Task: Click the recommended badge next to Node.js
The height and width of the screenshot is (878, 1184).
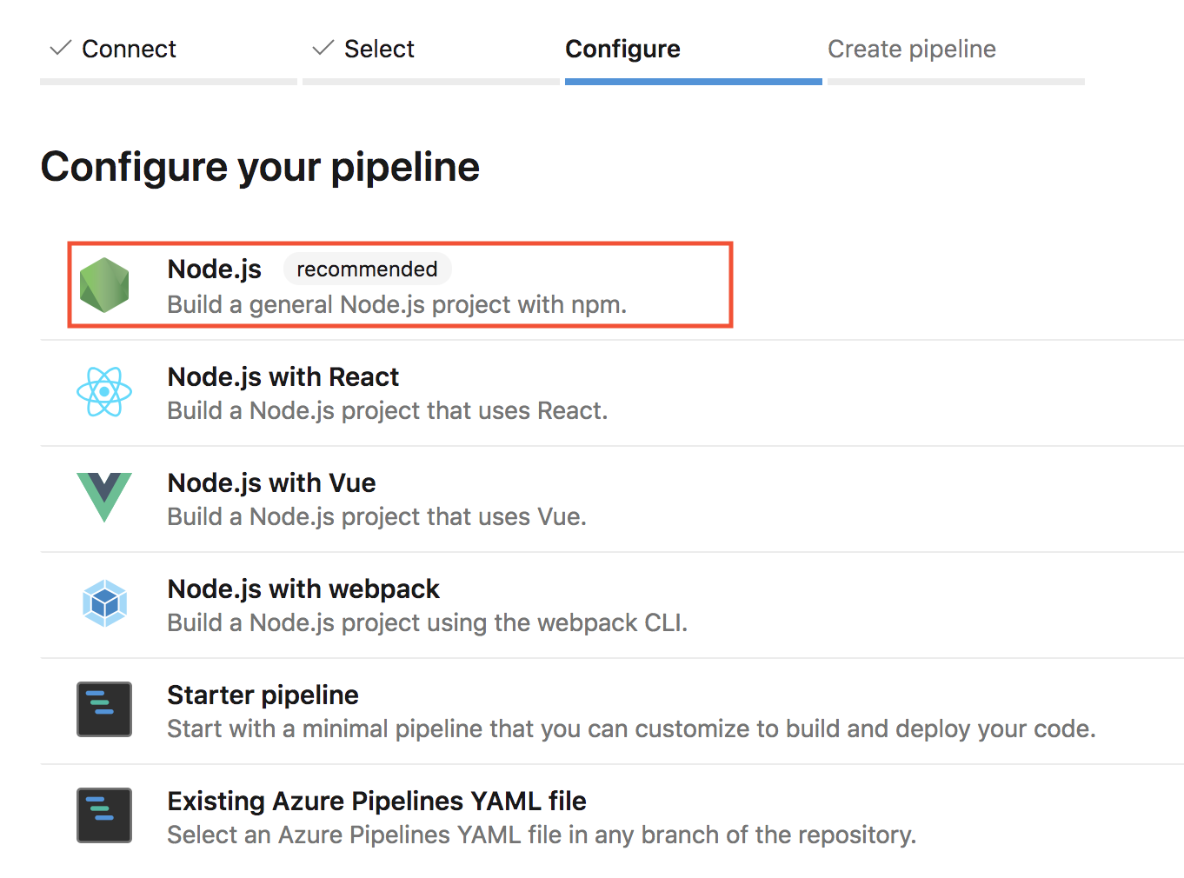Action: [367, 269]
